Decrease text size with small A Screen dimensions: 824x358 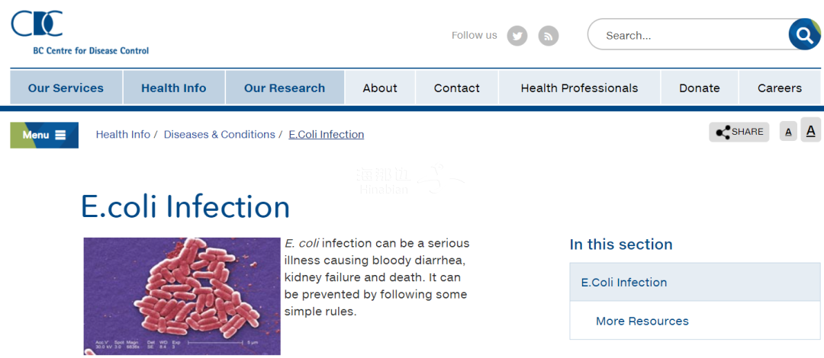pyautogui.click(x=788, y=133)
